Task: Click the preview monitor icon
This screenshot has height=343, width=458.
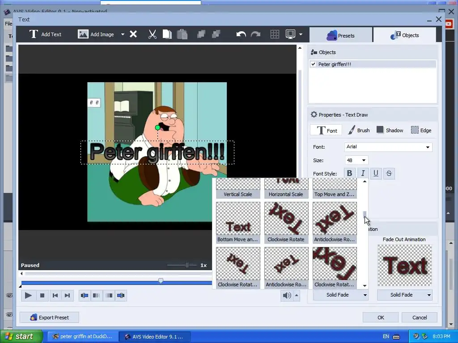Action: tap(291, 34)
